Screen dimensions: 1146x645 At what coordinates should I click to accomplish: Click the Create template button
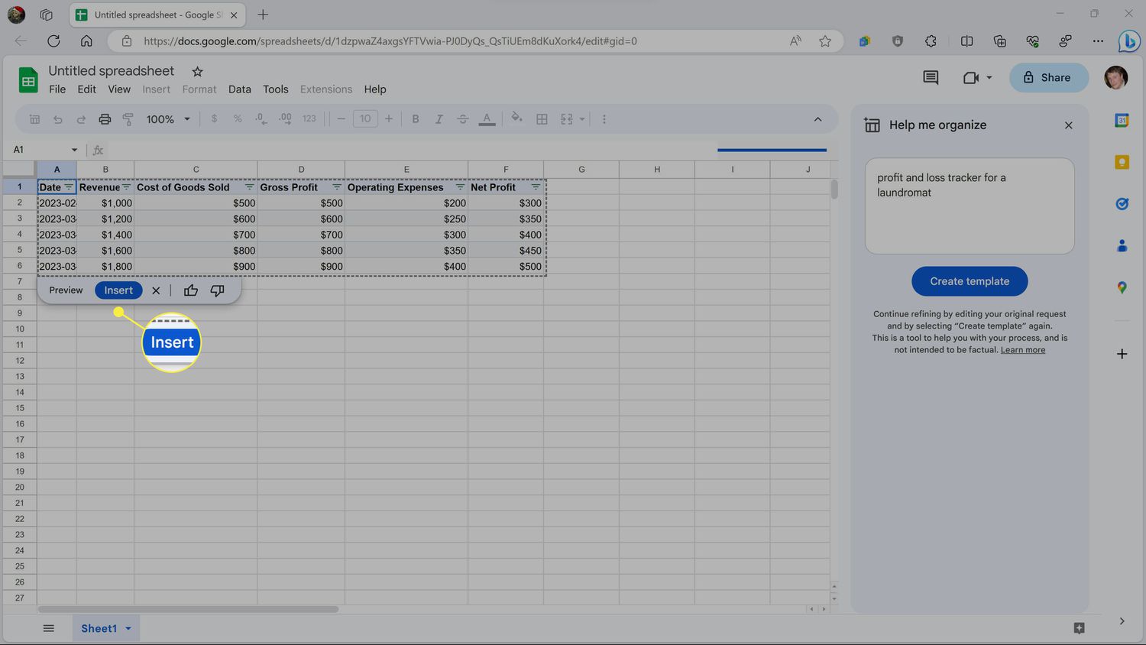click(x=970, y=281)
